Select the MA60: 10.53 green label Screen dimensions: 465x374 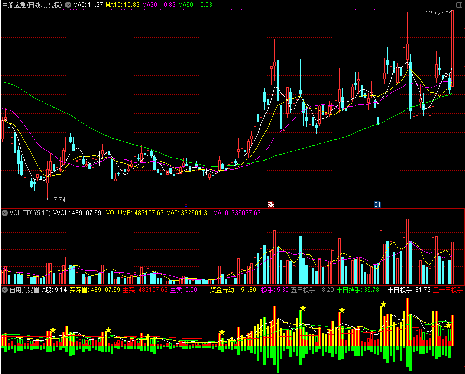[x=195, y=5]
